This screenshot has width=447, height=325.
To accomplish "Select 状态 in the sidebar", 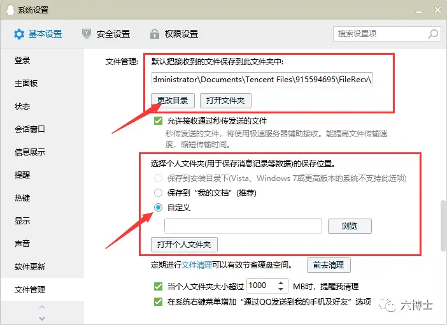I will coord(22,106).
